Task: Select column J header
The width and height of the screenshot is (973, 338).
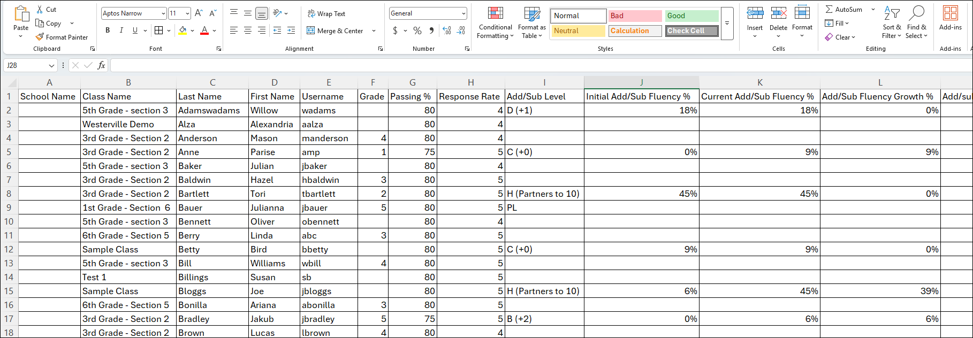Action: (x=641, y=82)
